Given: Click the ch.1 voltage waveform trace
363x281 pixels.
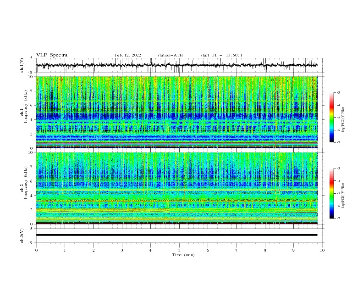Looking at the screenshot, I should click(x=176, y=65).
